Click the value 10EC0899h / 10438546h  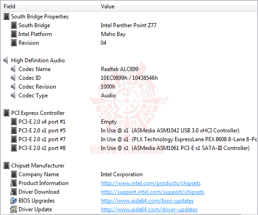tap(129, 78)
